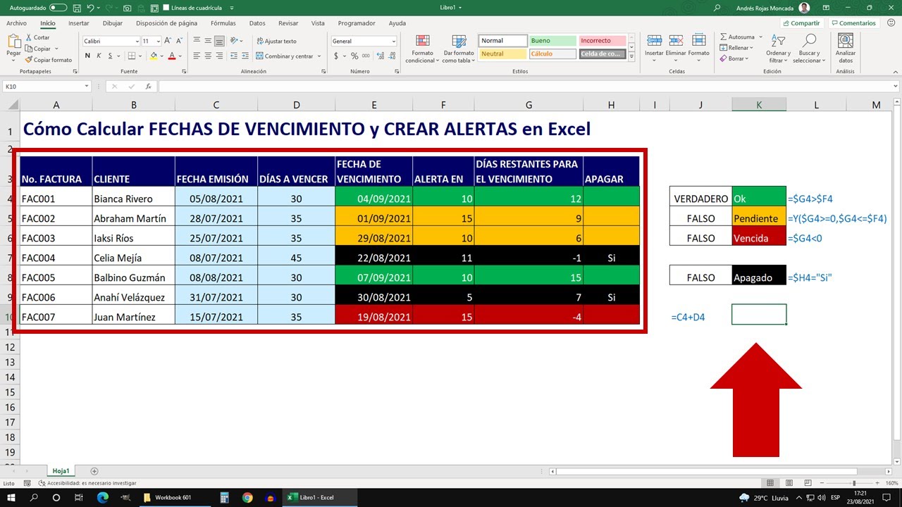Viewport: 902px width, 507px height.
Task: Click the insert function fx icon
Action: 148,87
